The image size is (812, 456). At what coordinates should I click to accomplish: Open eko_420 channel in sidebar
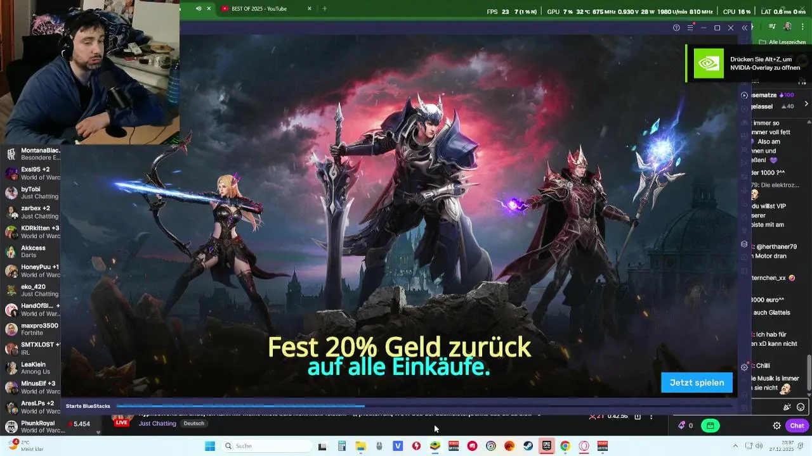click(32, 290)
